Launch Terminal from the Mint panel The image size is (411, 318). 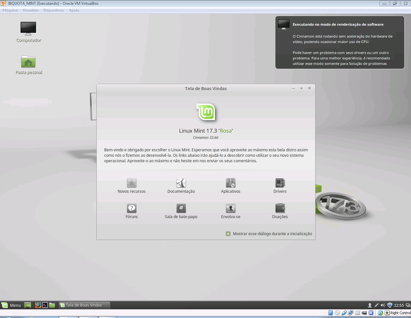coord(45,305)
